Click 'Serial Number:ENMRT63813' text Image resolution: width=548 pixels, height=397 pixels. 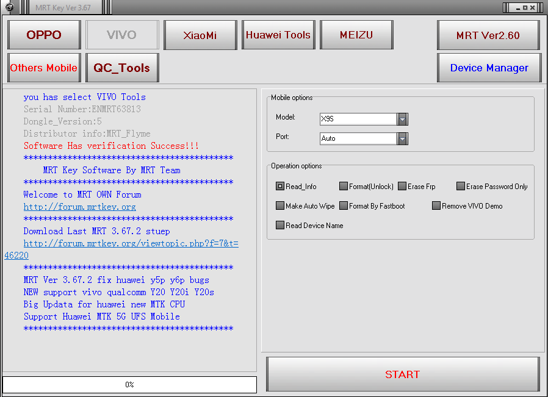tap(82, 109)
